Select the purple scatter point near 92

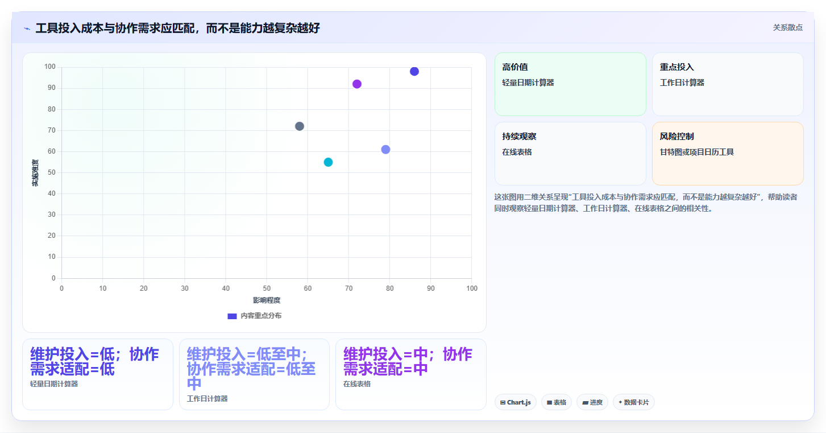[357, 84]
